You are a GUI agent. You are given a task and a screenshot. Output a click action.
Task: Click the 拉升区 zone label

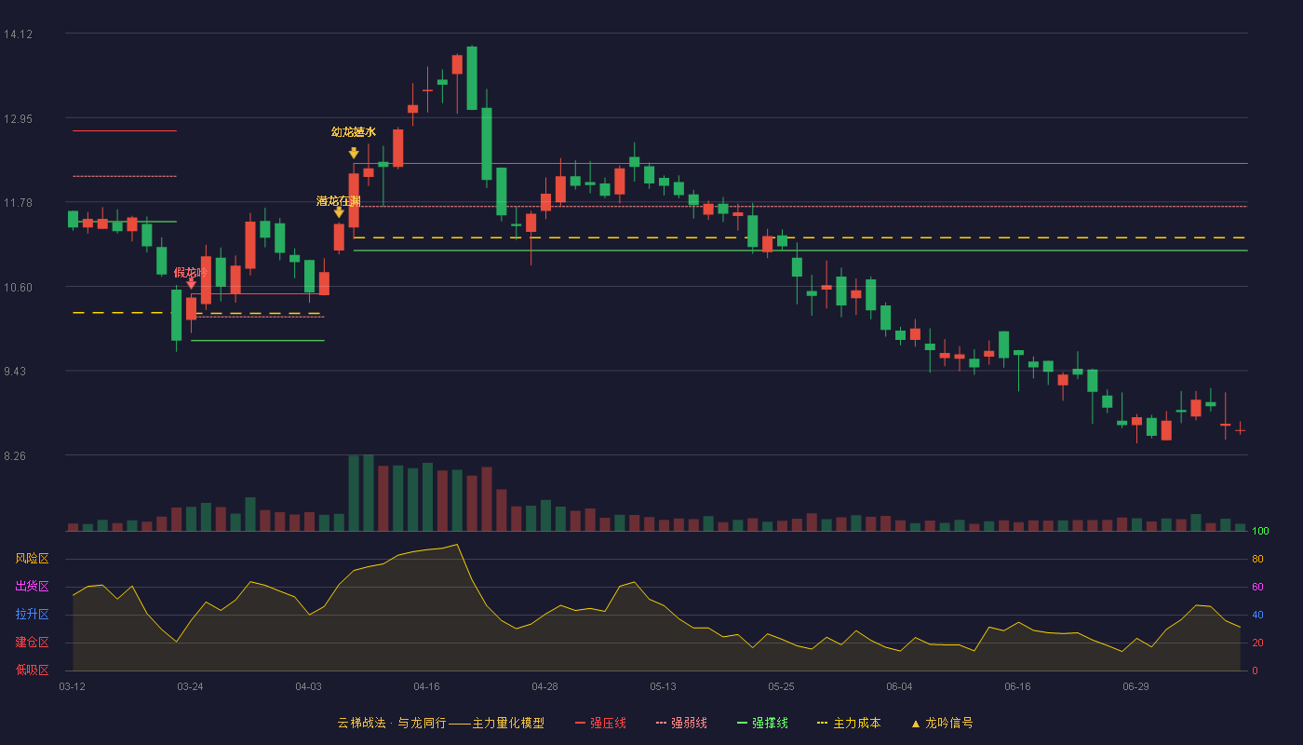(33, 615)
